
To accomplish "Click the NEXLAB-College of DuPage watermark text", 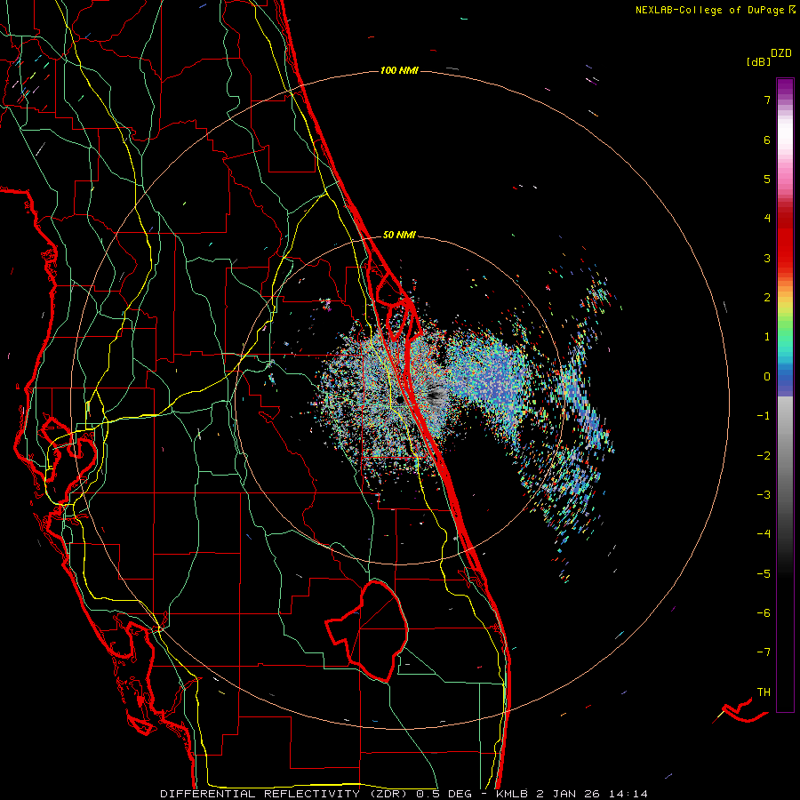I will tap(715, 10).
